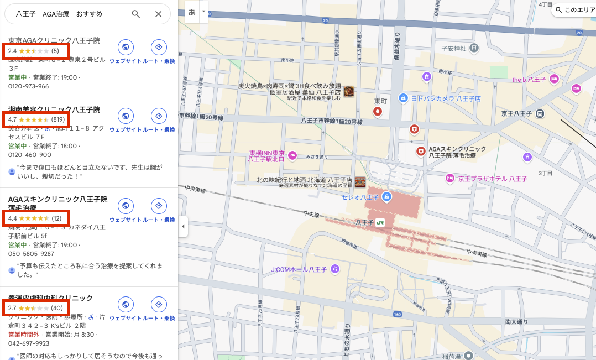The height and width of the screenshot is (360, 596).
Task: Click phone number 0120-973-966
Action: 29,86
